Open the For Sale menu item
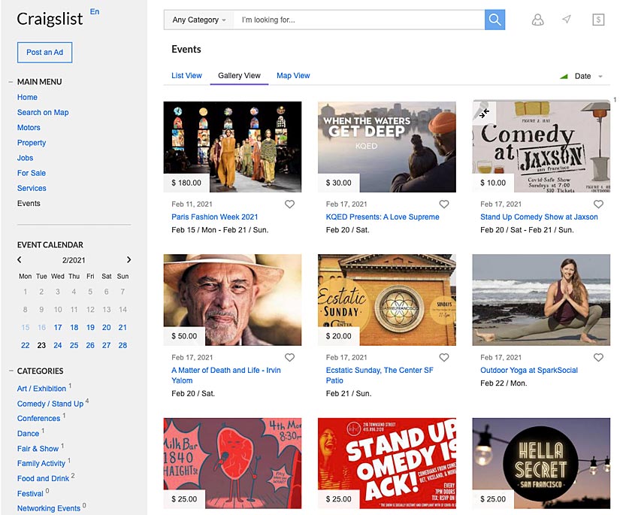This screenshot has height=515, width=620. click(32, 173)
